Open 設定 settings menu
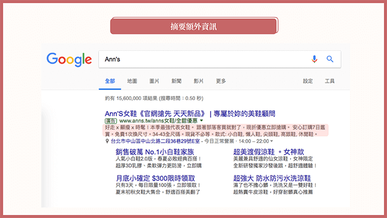The width and height of the screenshot is (387, 218). (x=308, y=81)
